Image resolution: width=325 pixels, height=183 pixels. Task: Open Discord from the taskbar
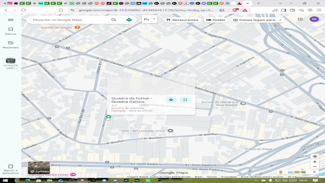(115, 180)
